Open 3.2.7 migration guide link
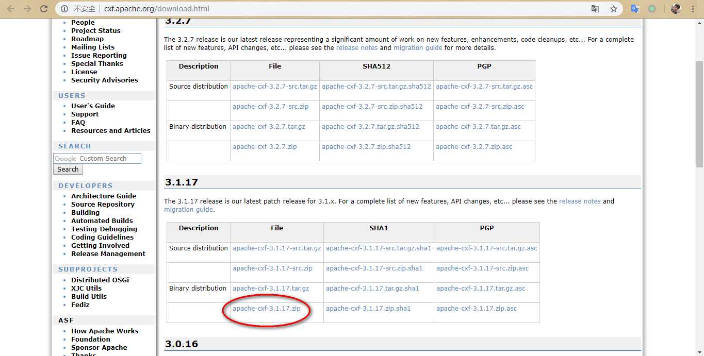 (x=418, y=47)
